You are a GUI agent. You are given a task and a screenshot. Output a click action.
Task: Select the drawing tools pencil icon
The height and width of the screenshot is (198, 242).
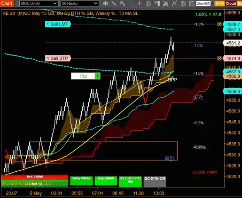pos(114,3)
